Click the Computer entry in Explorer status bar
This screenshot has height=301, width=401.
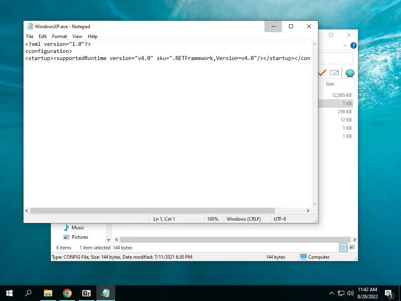315,257
